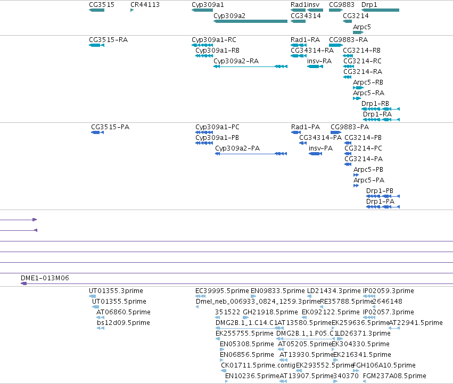Screen dimensions: 453x384
Task: Select the CG34314 gene label
Action: coord(306,15)
